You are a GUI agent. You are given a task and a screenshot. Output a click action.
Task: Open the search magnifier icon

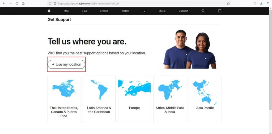click(x=203, y=11)
